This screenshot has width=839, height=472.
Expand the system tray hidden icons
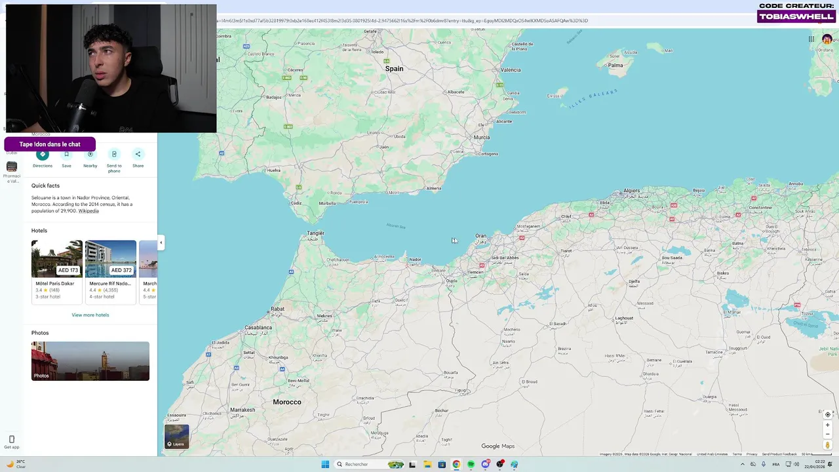(742, 464)
